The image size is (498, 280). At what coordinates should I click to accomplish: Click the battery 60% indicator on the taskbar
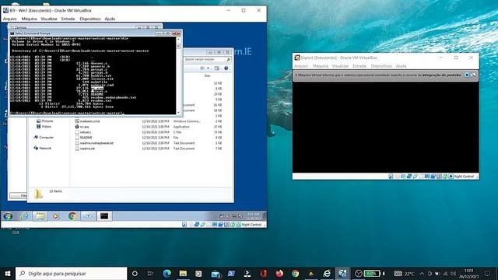click(372, 273)
